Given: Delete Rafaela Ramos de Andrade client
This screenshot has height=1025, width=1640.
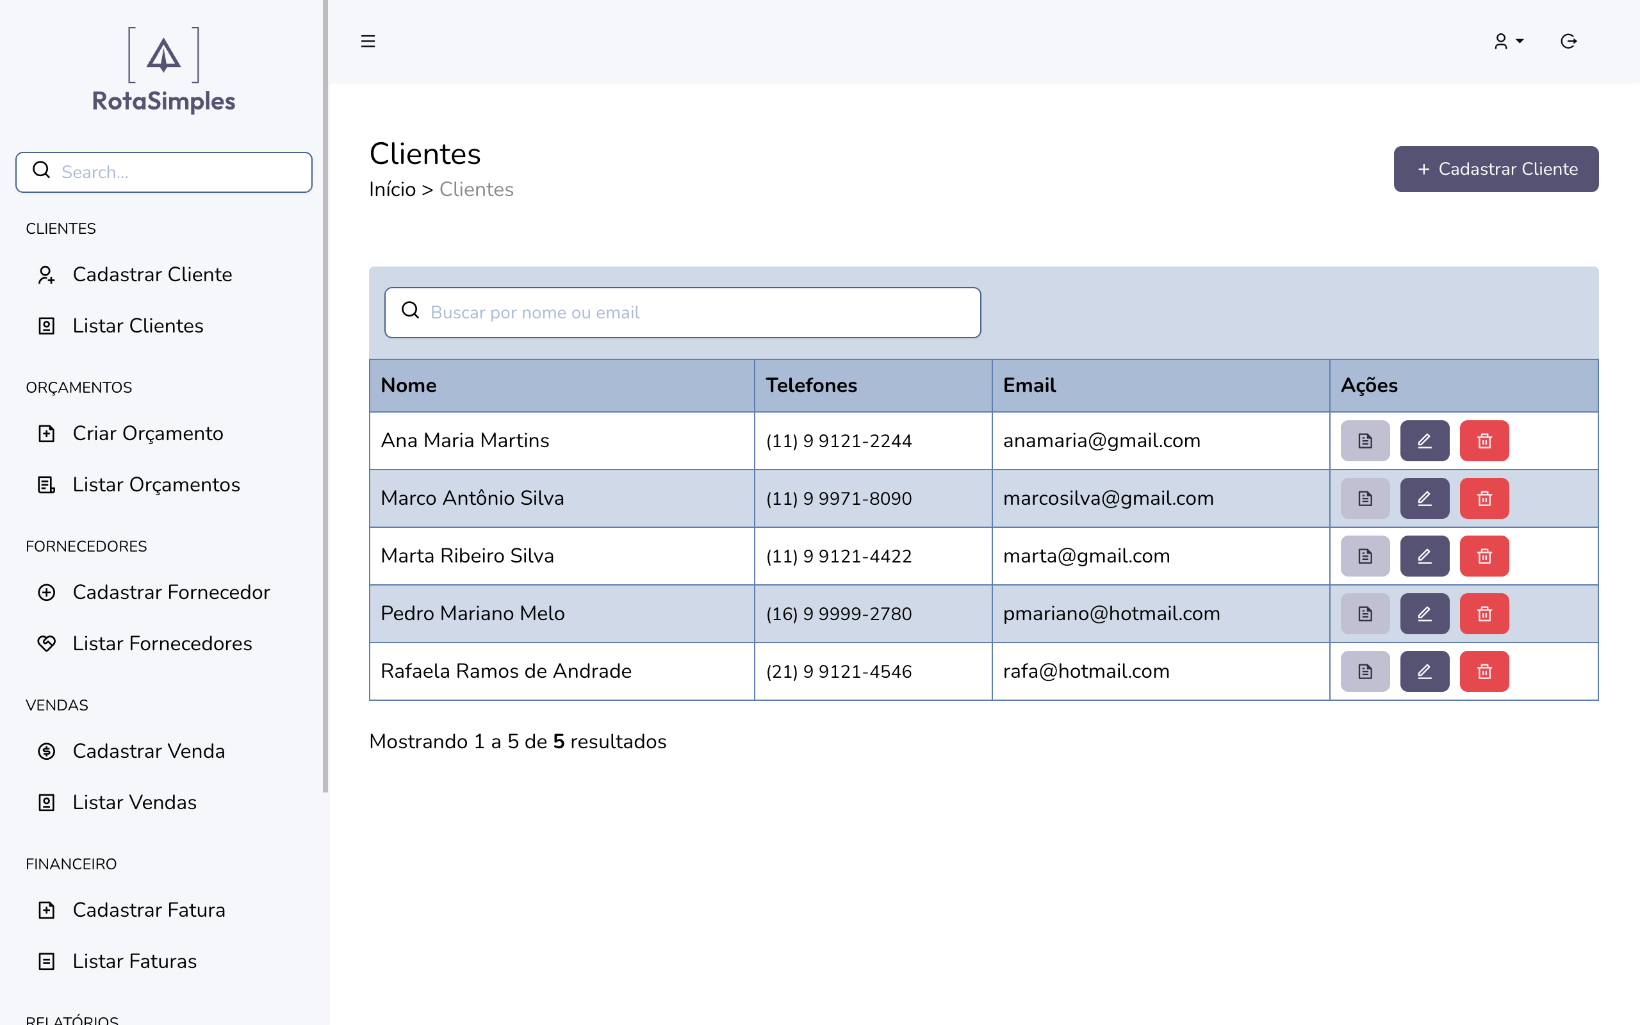Looking at the screenshot, I should click(x=1484, y=671).
